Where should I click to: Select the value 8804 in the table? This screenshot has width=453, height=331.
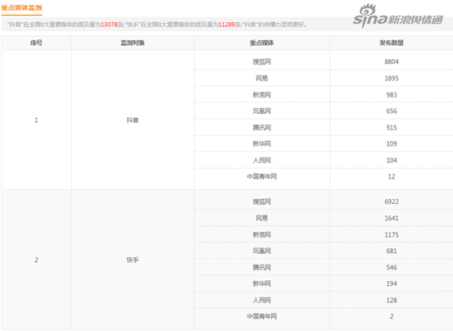[392, 61]
